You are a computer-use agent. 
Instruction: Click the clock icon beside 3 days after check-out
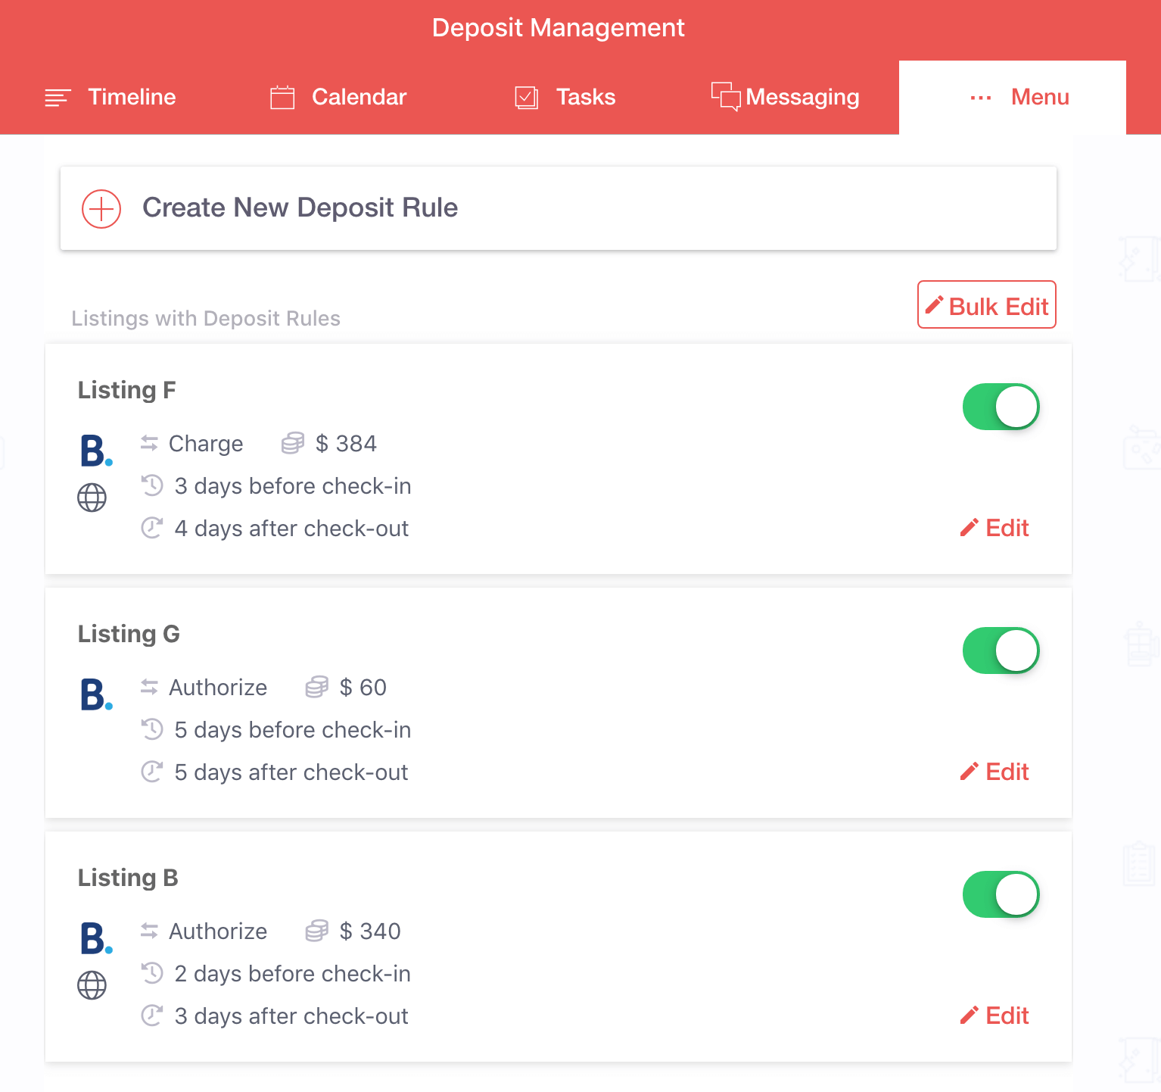[152, 1016]
